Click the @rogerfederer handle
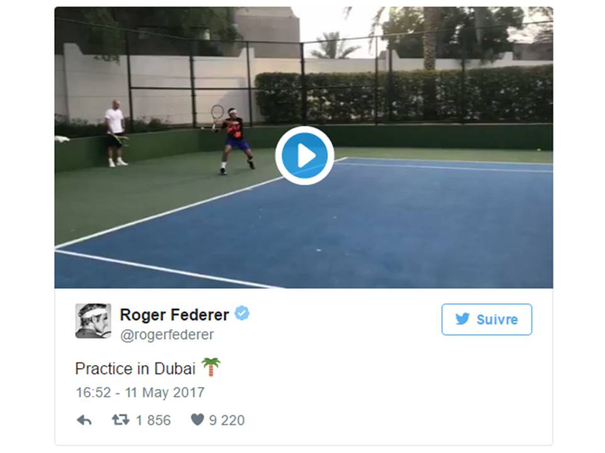The image size is (605, 453). 167,335
